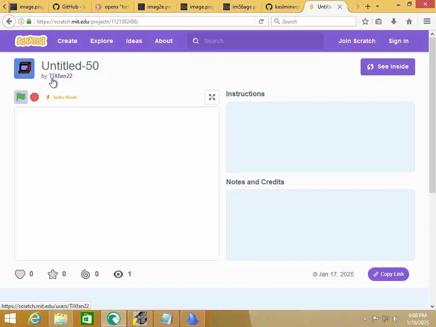Open the Ideas menu item

coord(134,41)
